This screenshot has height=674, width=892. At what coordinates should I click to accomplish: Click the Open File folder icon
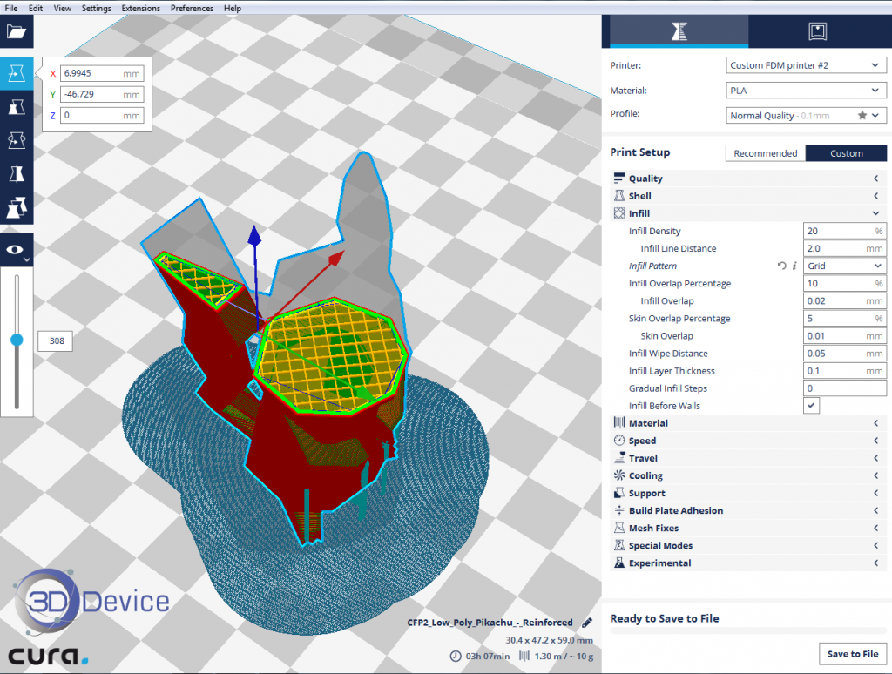(17, 32)
